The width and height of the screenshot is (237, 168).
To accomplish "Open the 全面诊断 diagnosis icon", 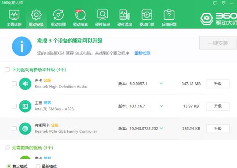I will (x=14, y=15).
